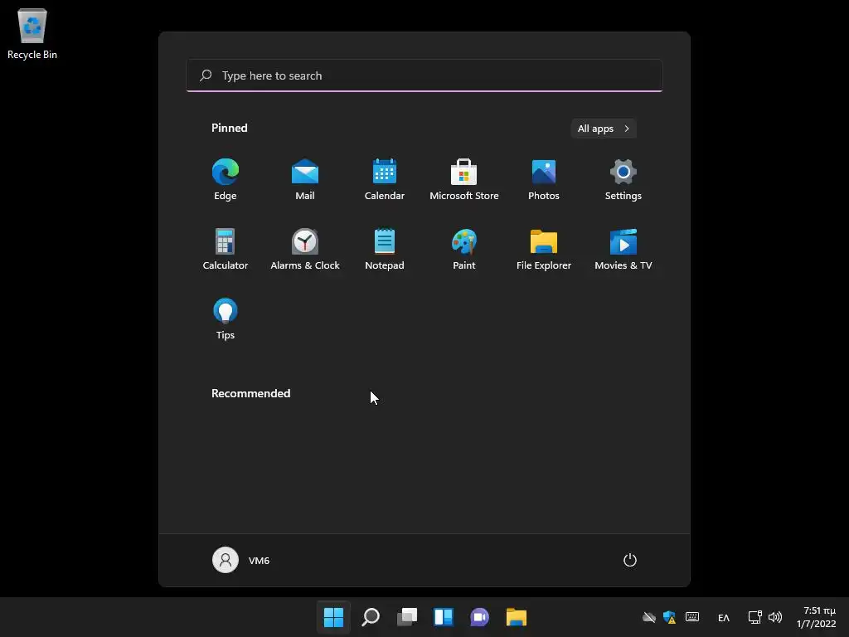Launch the Mail app
849x637 pixels.
tap(305, 179)
